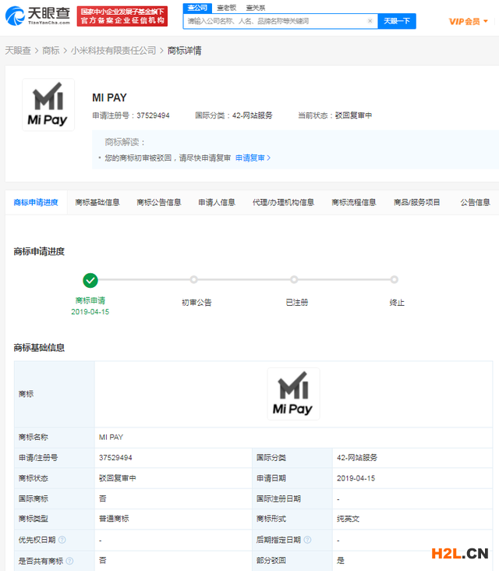Switch to 商标申请进度 tab
Screen dimensions: 499x571
36,202
